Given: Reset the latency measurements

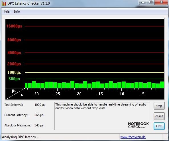Looking at the screenshot, I should tap(159, 116).
